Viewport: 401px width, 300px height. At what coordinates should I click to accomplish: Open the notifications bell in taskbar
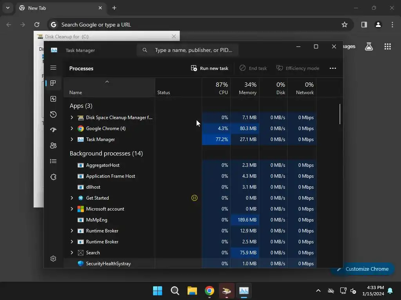390,291
